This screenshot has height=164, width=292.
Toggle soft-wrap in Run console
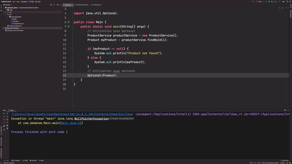pos(7,119)
